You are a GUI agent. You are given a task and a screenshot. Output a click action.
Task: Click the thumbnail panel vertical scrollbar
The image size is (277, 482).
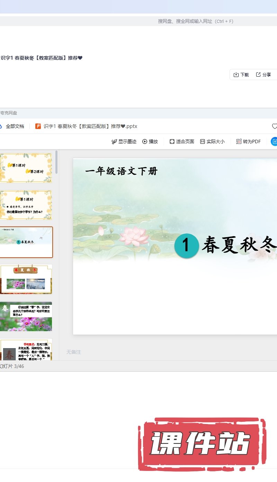coord(56,162)
